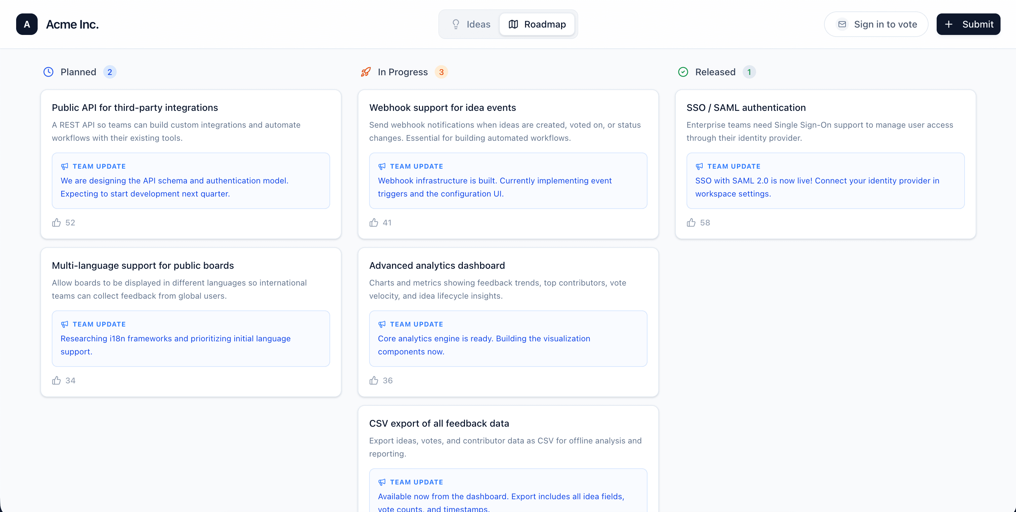Click the Released count badge 1
The height and width of the screenshot is (512, 1016).
[x=749, y=72]
